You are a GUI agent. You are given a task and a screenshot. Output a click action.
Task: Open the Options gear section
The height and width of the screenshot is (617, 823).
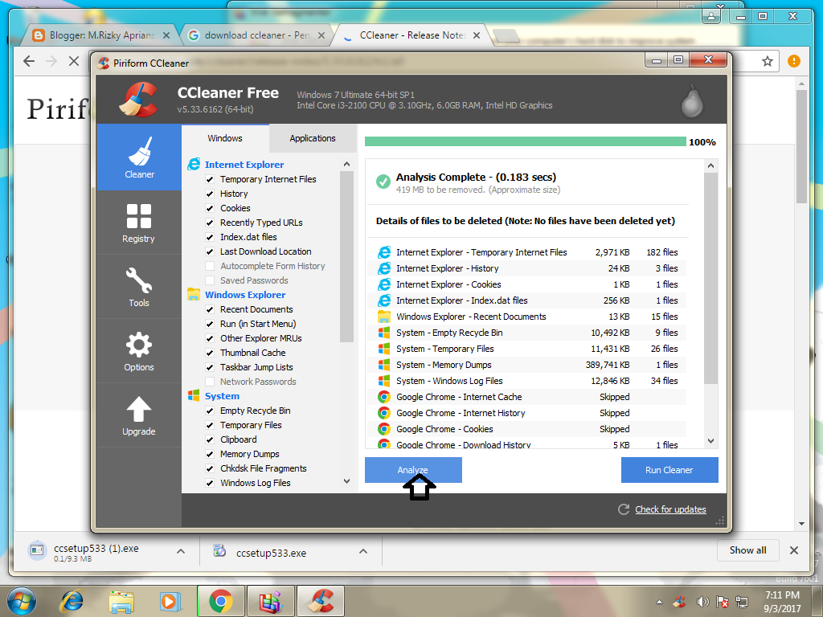coord(139,352)
